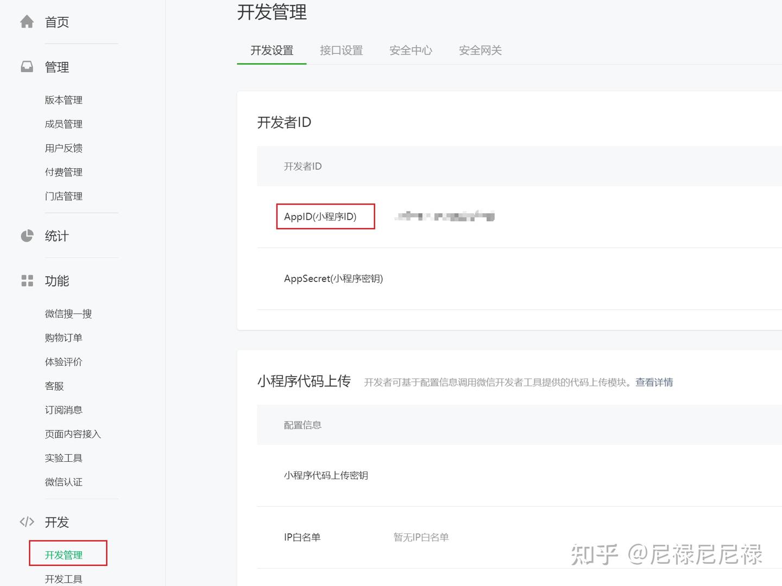
Task: Open 版本管理 in the sidebar
Action: [x=64, y=100]
